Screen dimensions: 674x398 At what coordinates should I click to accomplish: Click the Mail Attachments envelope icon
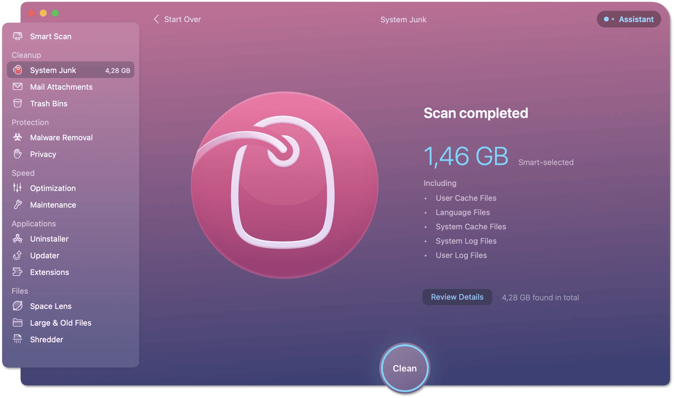click(17, 87)
